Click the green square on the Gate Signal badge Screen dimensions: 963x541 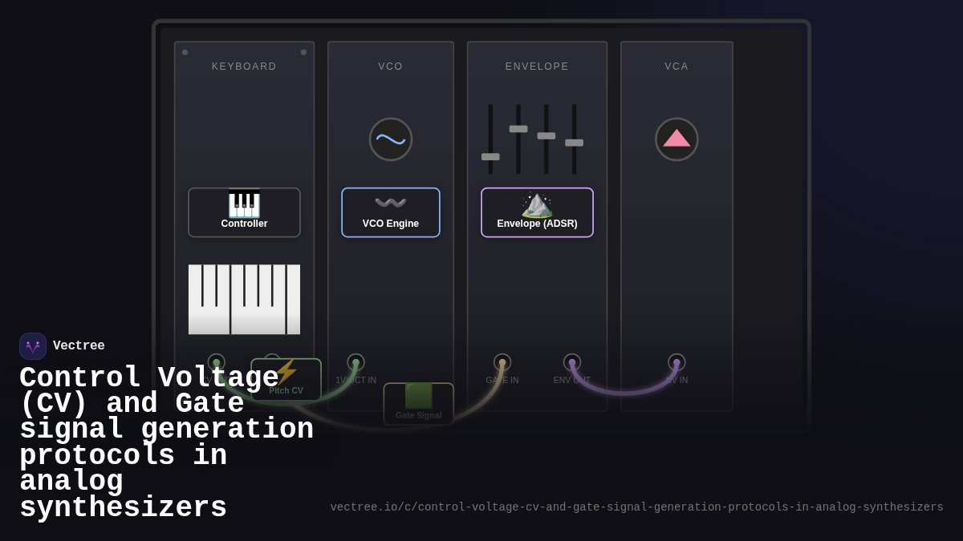point(418,397)
